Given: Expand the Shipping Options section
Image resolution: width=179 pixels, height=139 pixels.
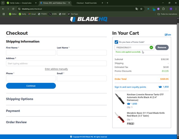Looking at the screenshot, I should pyautogui.click(x=20, y=99).
